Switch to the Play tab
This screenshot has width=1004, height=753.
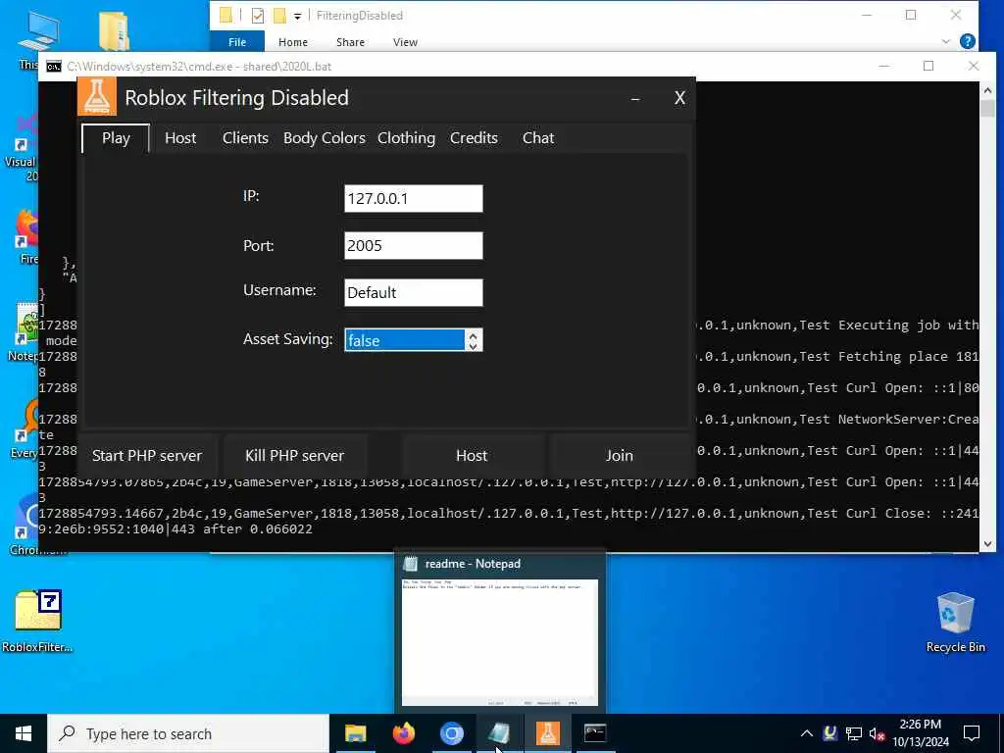tap(116, 138)
